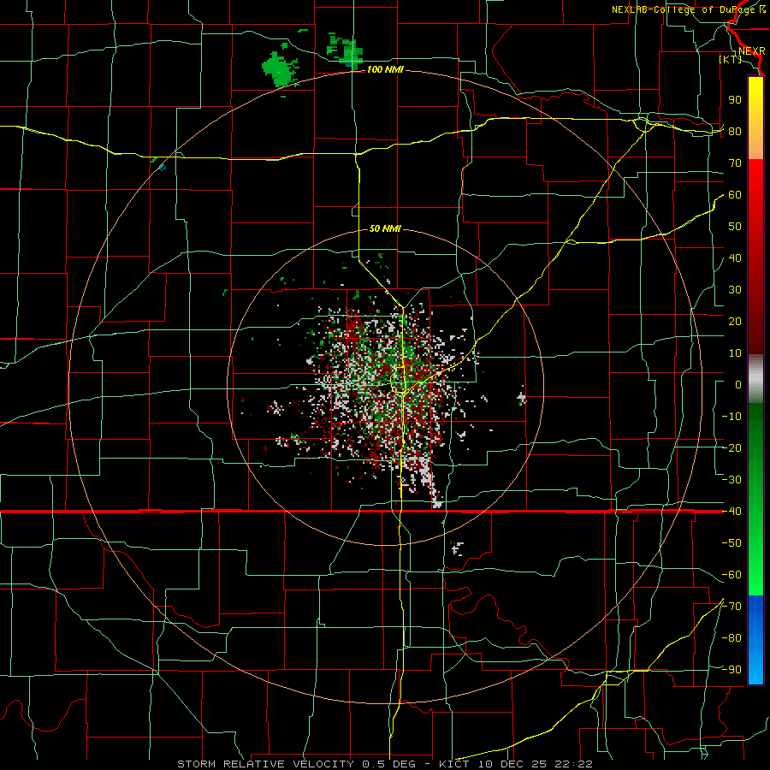Click the -90 scale value
The width and height of the screenshot is (770, 770).
coord(731,670)
